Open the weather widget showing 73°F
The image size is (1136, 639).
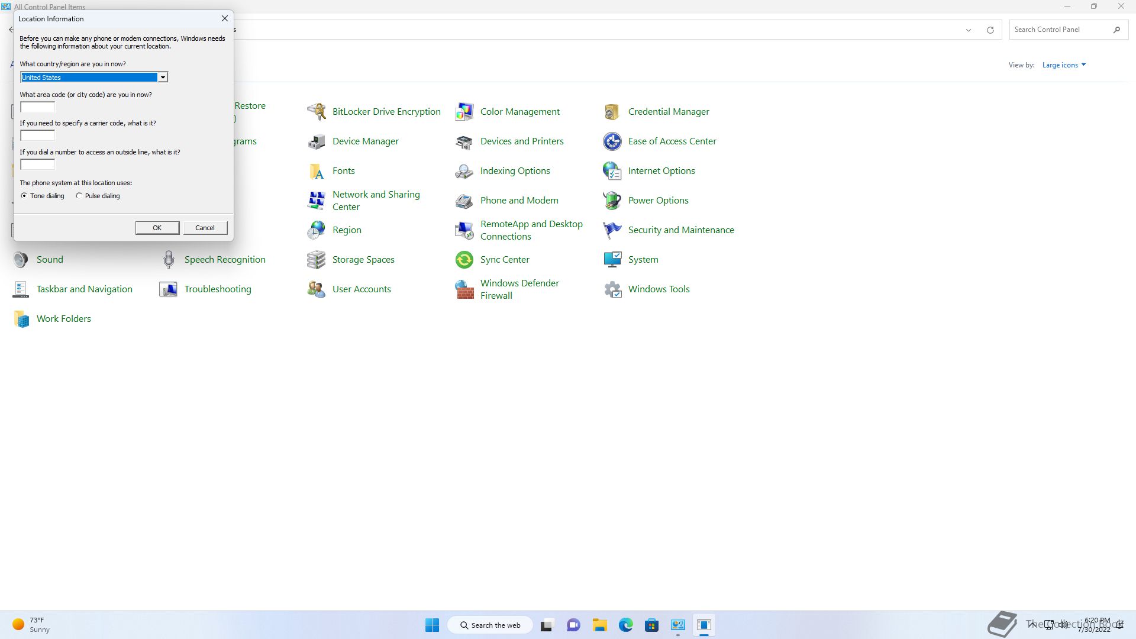[x=31, y=625]
